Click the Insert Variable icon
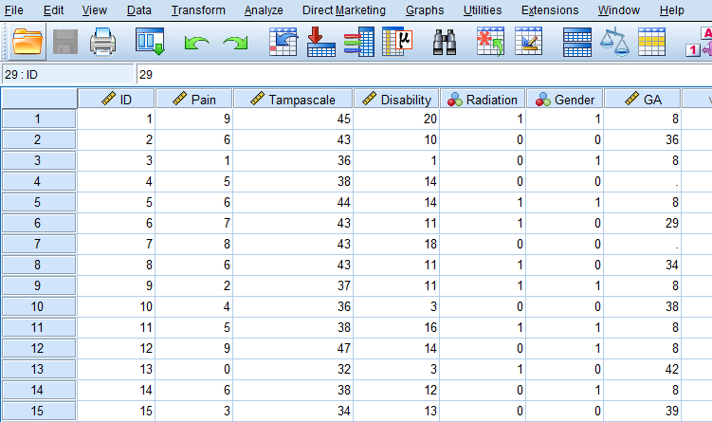Screen dimensions: 712x422 pos(527,43)
